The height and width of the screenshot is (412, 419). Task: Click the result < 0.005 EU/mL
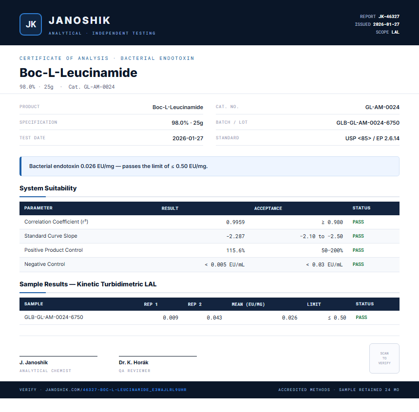225,264
